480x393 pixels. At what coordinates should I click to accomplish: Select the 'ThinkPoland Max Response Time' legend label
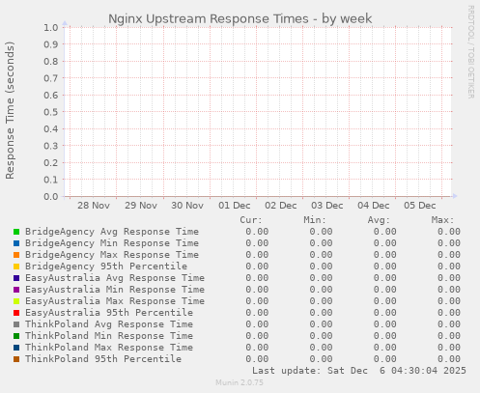coord(109,348)
